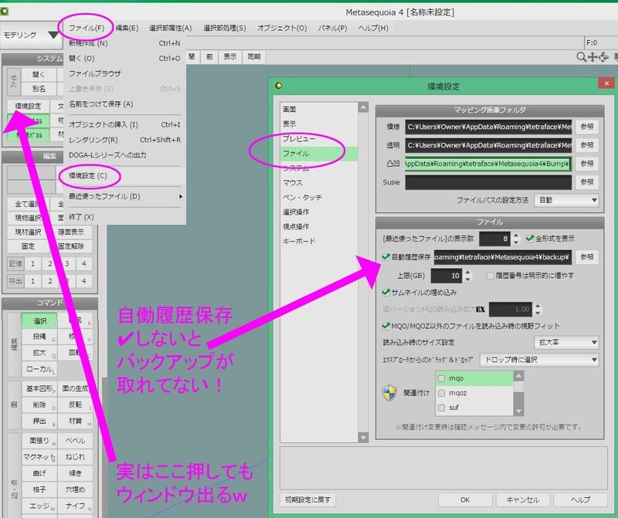Select 表示 in settings category list
Screen dimensions: 618x518
[318, 124]
